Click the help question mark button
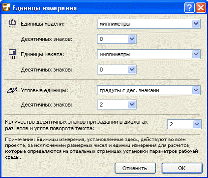The width and height of the screenshot is (208, 178). pos(189,8)
